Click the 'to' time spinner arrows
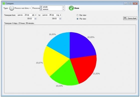 pyautogui.click(x=60, y=19)
